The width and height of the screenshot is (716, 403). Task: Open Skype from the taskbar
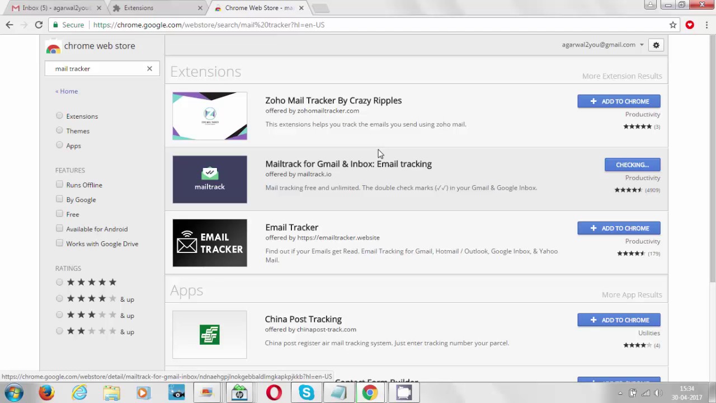tap(306, 392)
